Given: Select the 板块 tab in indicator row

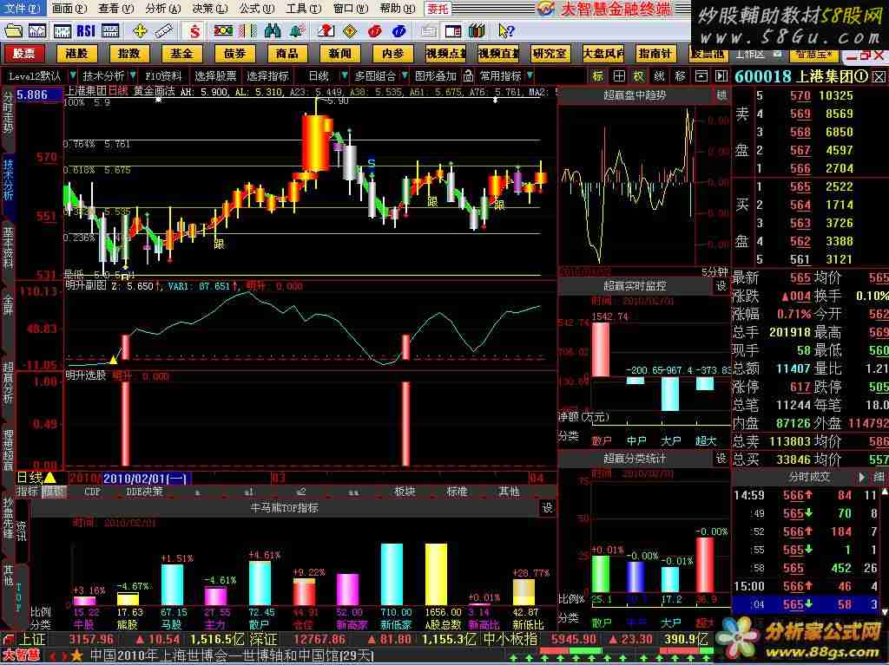Looking at the screenshot, I should coord(405,492).
